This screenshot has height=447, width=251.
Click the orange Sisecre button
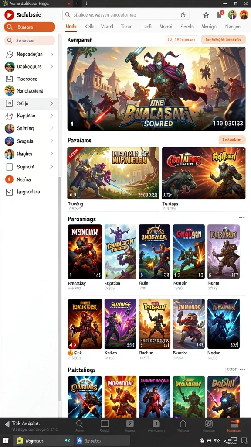click(30, 27)
